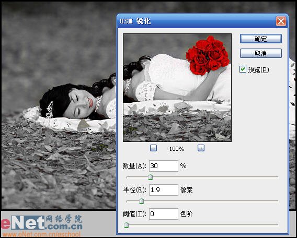Click the 数量(A) amount input field
The height and width of the screenshot is (238, 297).
click(164, 166)
